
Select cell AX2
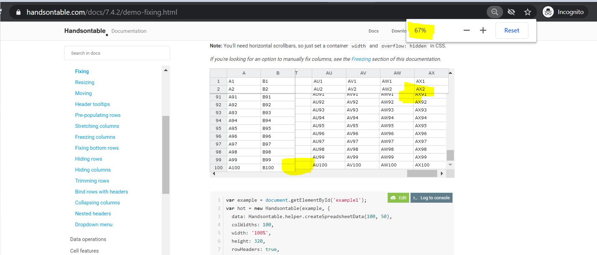(x=431, y=89)
